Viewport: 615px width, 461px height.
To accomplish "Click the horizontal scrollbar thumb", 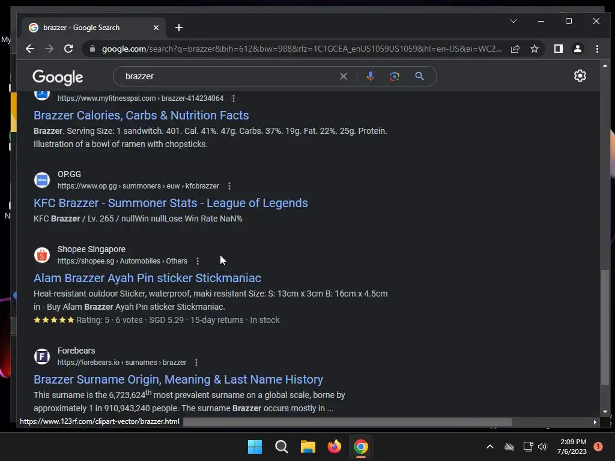I will 348,422.
